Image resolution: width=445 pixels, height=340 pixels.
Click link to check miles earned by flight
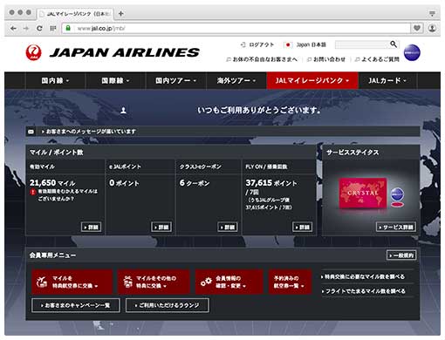click(x=363, y=291)
